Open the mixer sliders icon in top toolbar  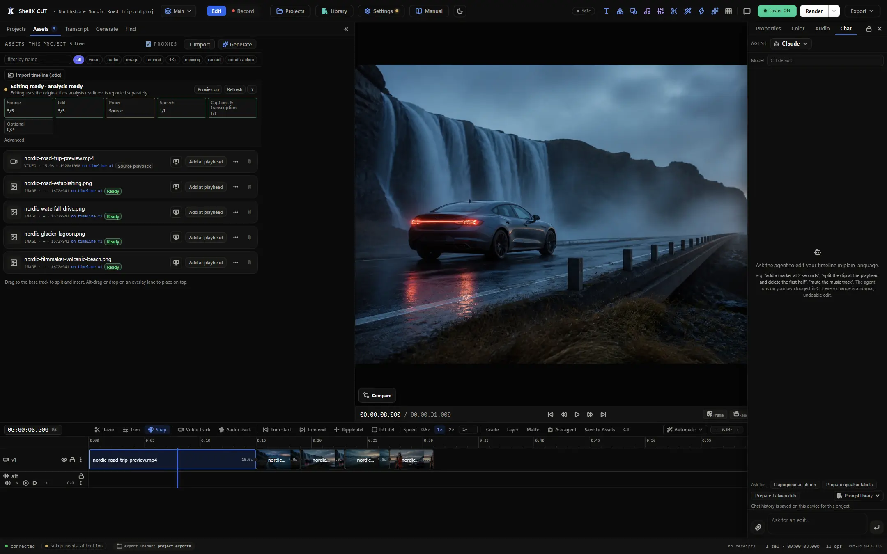[660, 11]
